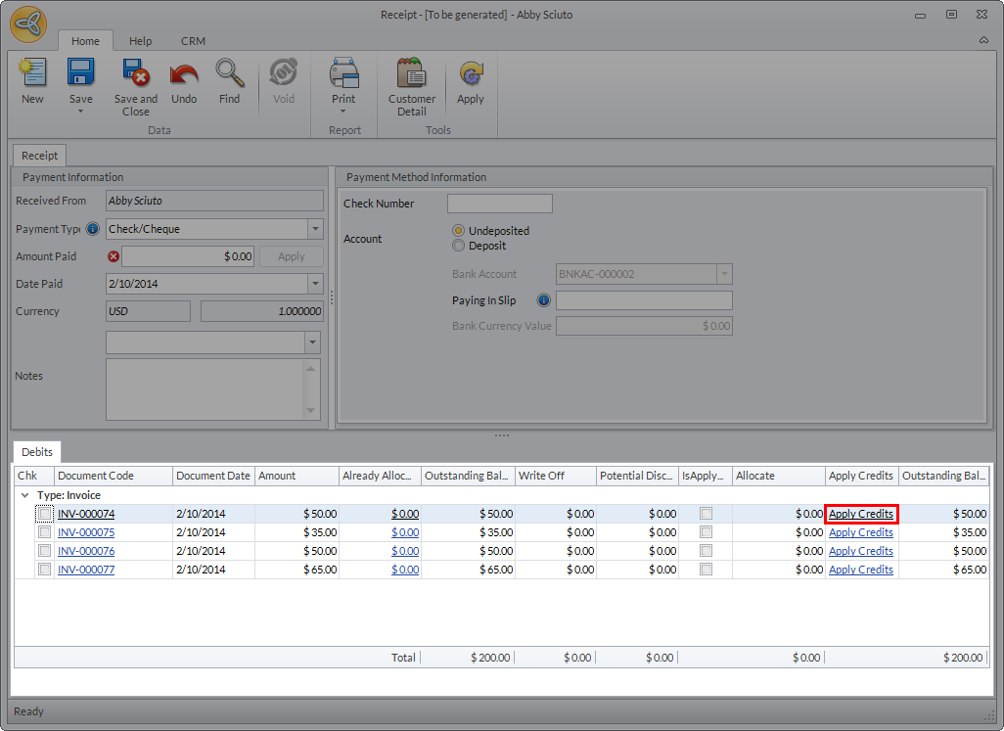Click the Undo arrow icon
The image size is (1004, 731).
(x=184, y=74)
